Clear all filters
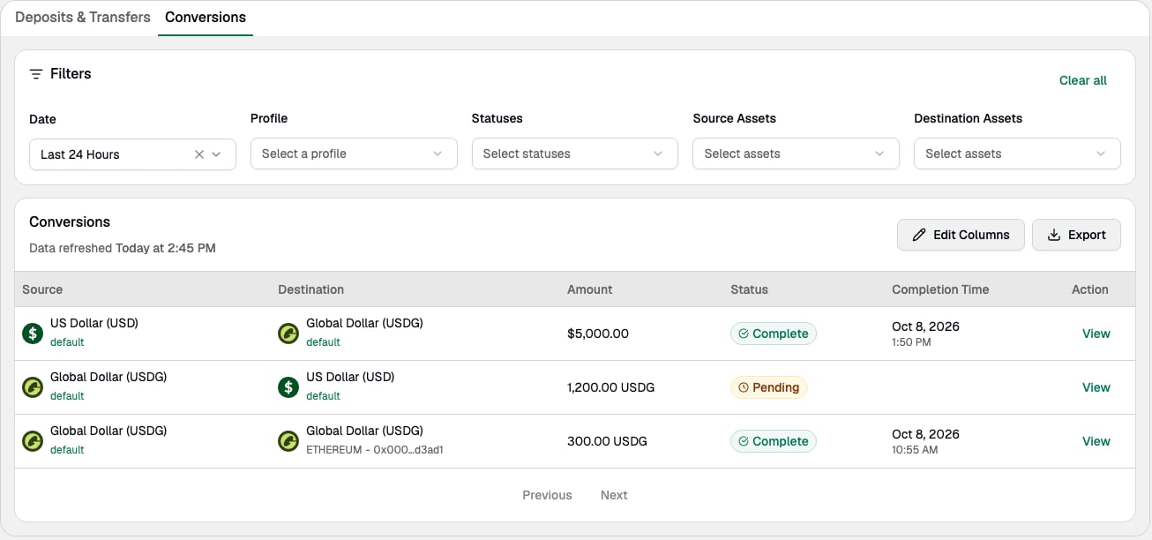This screenshot has width=1152, height=540. 1082,80
